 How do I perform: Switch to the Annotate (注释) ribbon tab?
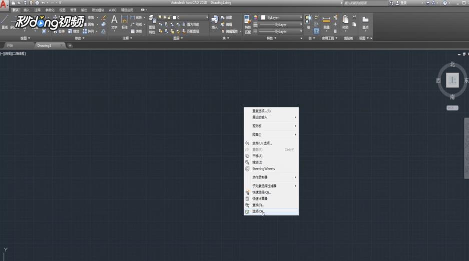[37, 10]
